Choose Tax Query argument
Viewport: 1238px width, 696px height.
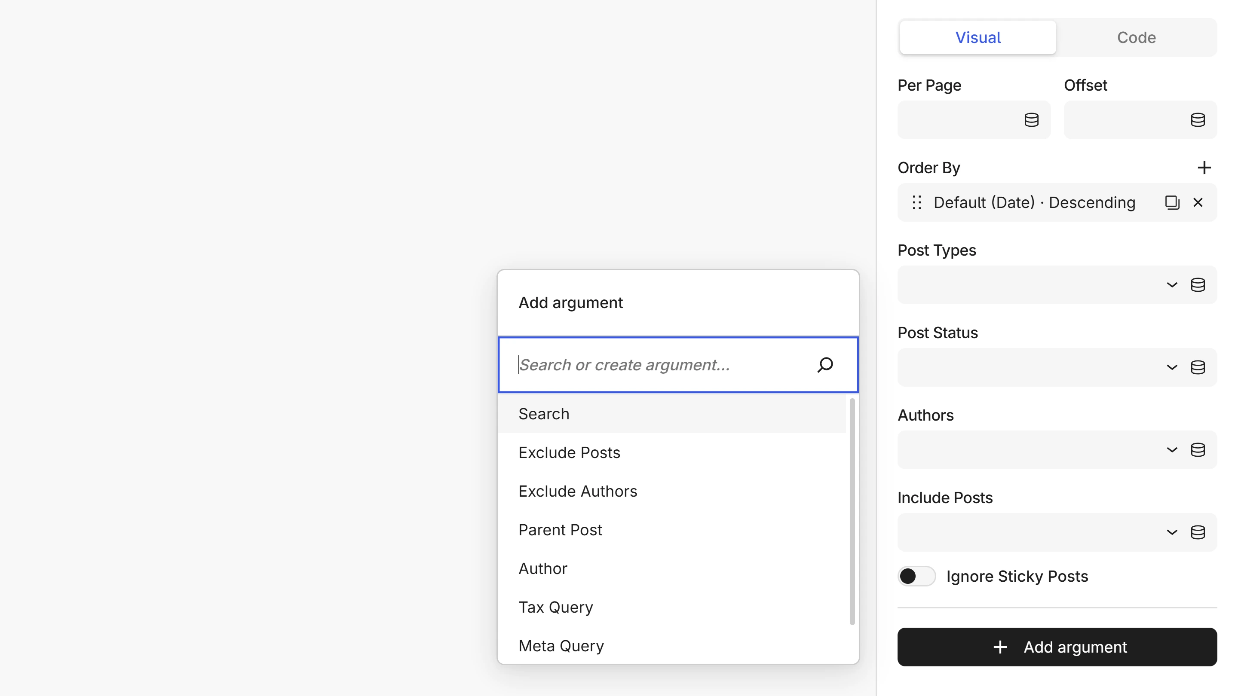point(671,607)
